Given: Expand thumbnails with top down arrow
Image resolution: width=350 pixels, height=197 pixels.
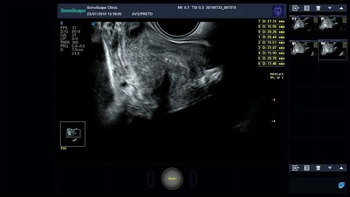Looking at the screenshot, I should point(330,8).
